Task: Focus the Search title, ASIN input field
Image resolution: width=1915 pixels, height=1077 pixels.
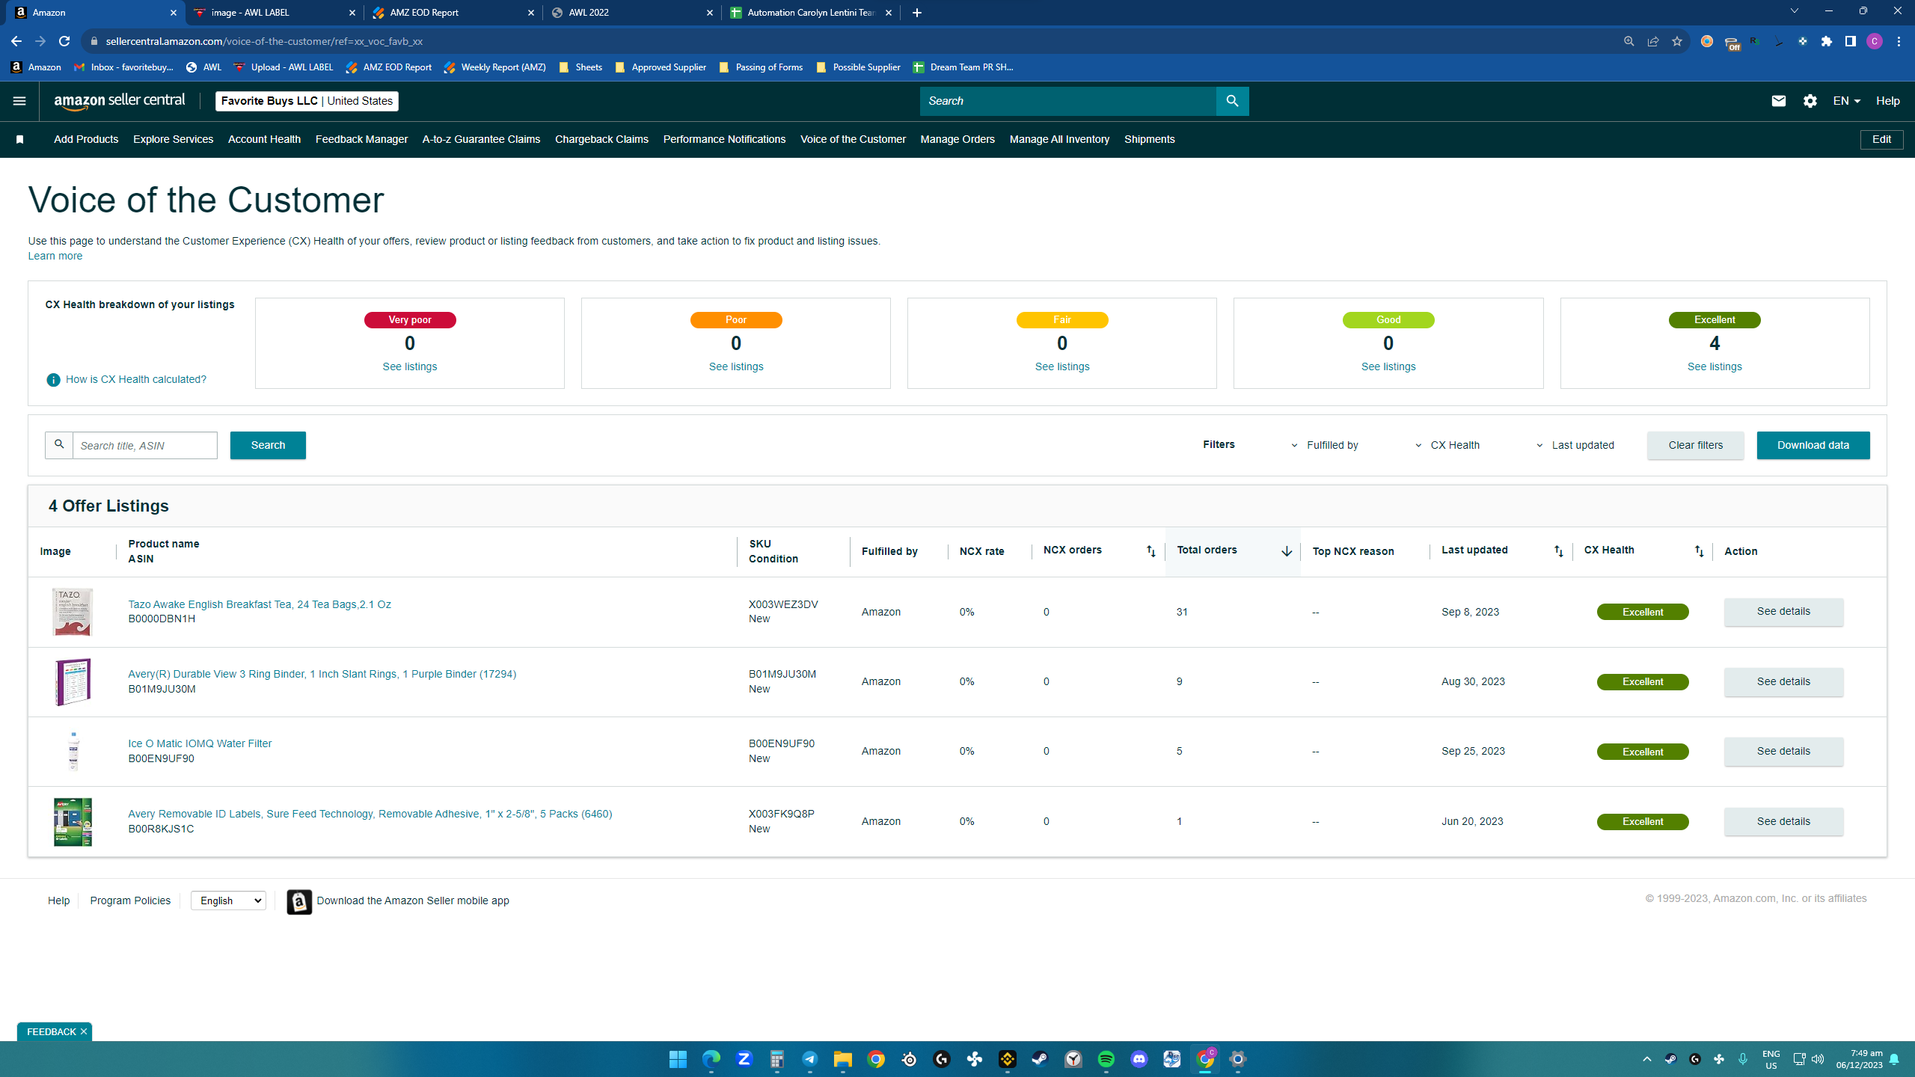Action: click(x=145, y=446)
